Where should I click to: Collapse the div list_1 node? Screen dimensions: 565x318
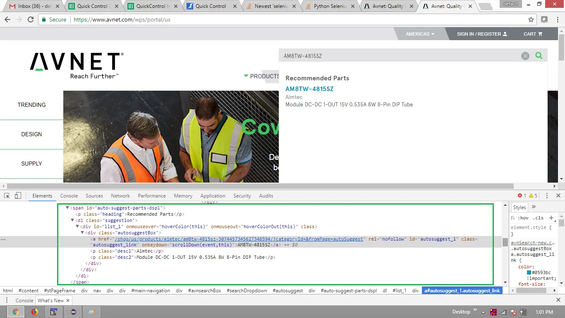coord(77,226)
